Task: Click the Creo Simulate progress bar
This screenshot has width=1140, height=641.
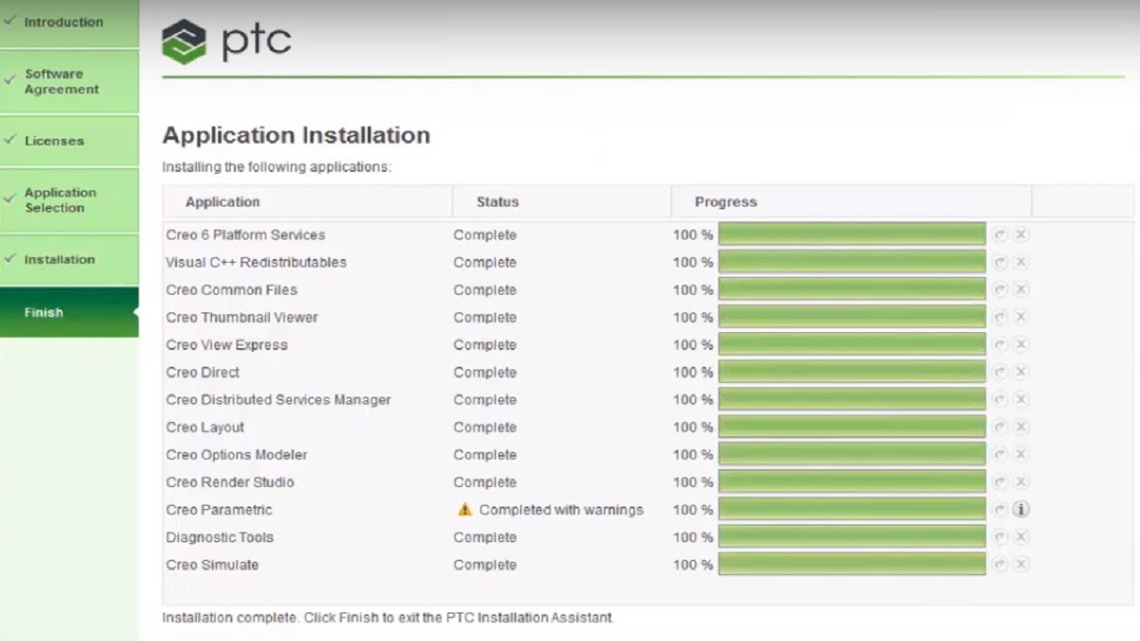Action: pyautogui.click(x=851, y=564)
